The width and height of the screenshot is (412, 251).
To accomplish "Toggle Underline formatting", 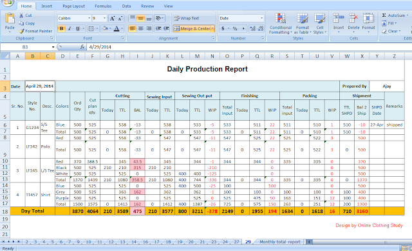I will point(78,28).
